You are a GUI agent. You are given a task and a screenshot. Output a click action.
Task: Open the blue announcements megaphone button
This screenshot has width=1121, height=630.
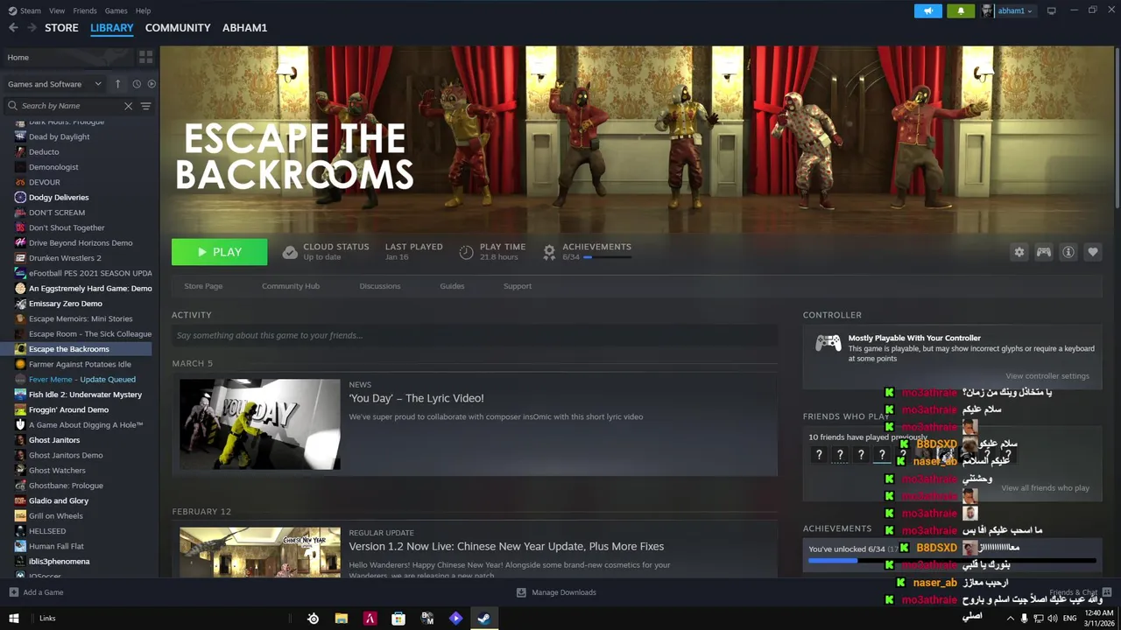point(928,10)
